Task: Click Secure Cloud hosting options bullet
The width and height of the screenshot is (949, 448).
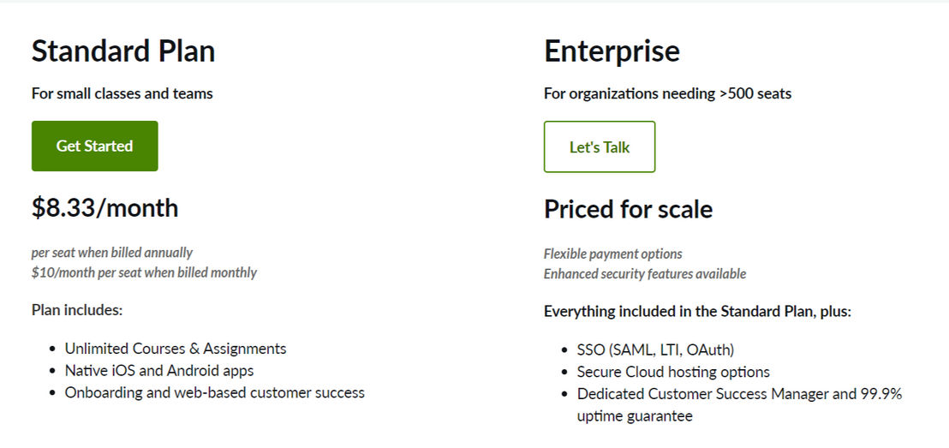Action: [x=673, y=372]
